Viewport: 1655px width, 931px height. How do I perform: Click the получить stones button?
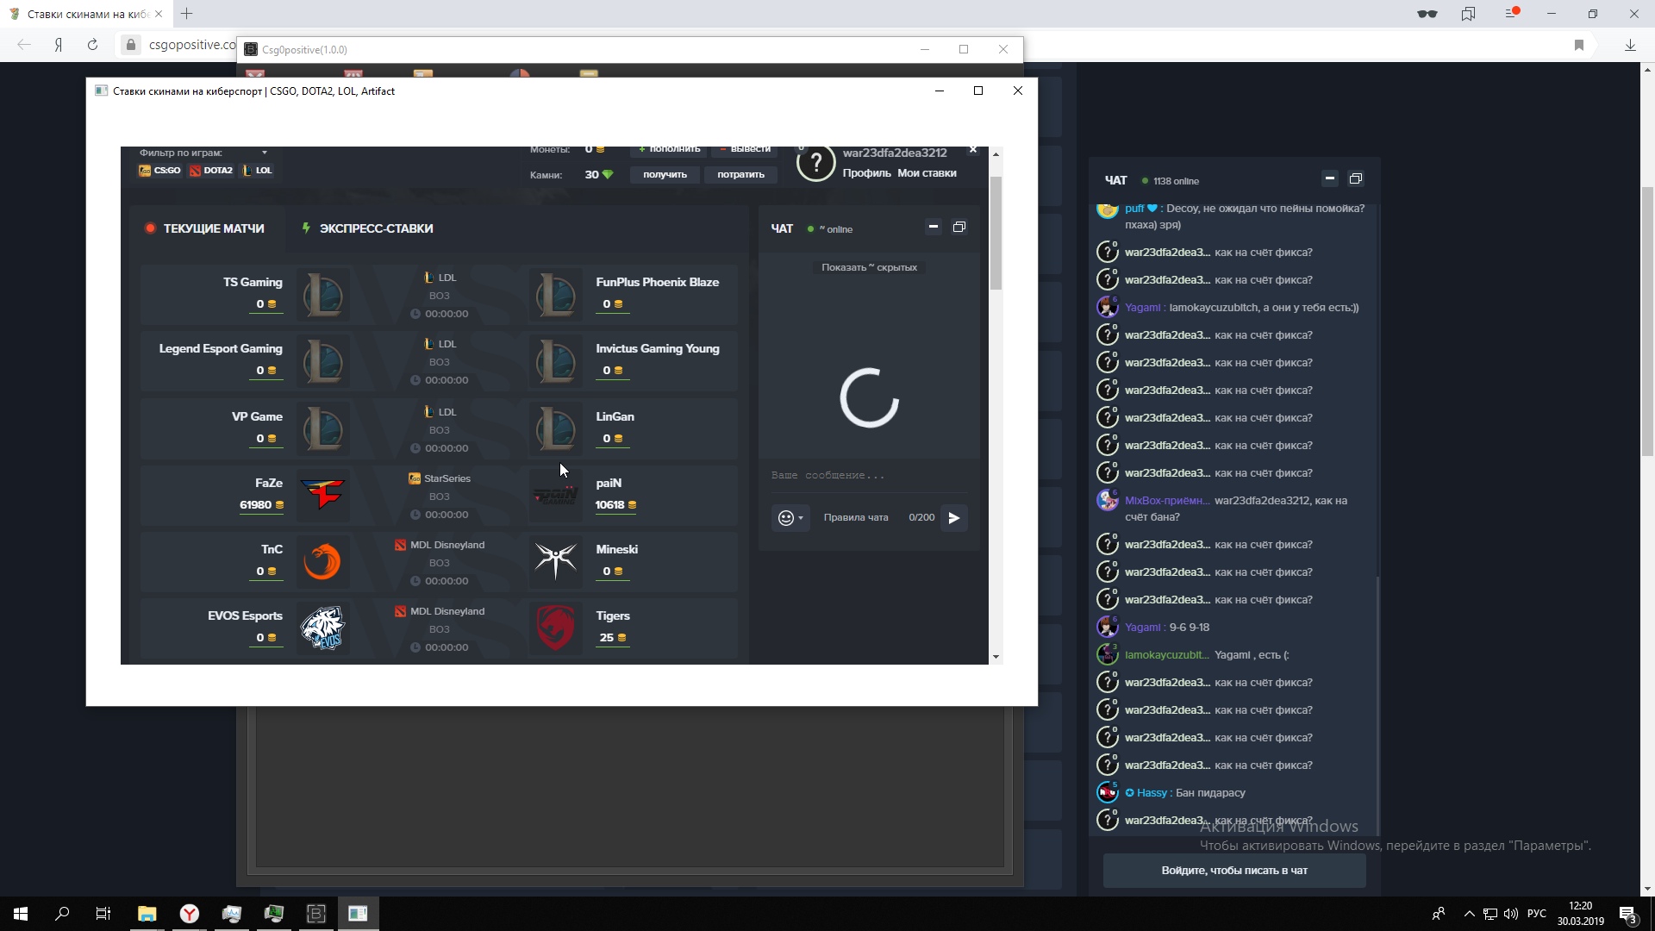pyautogui.click(x=665, y=175)
